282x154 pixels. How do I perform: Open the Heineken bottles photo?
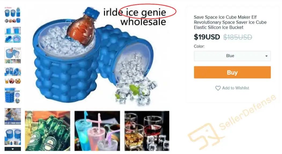point(47,131)
